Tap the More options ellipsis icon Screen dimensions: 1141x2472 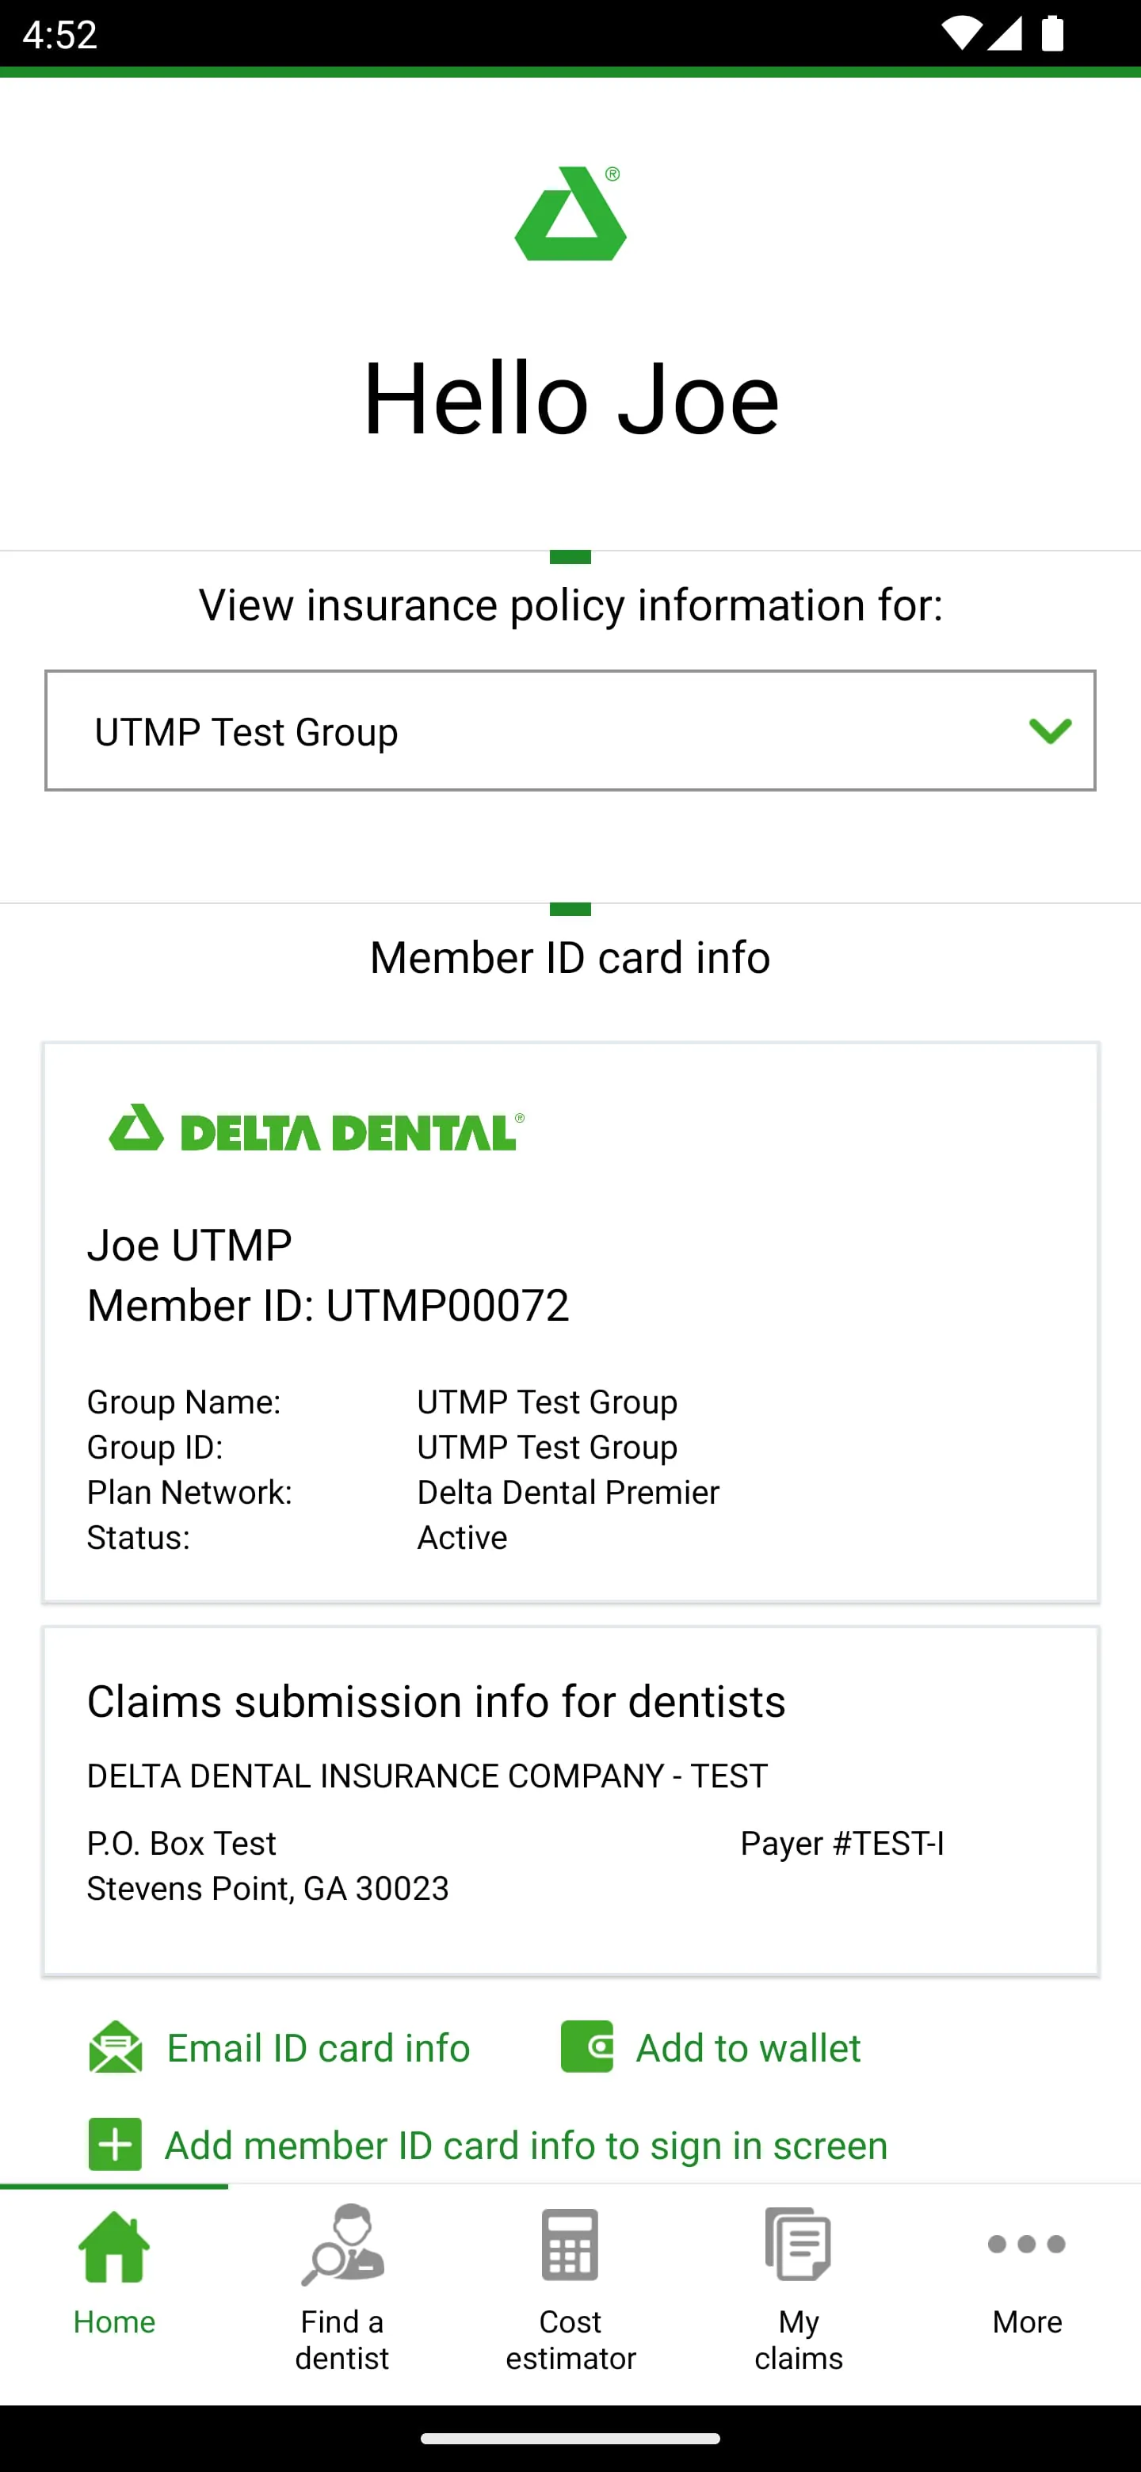tap(1026, 2245)
